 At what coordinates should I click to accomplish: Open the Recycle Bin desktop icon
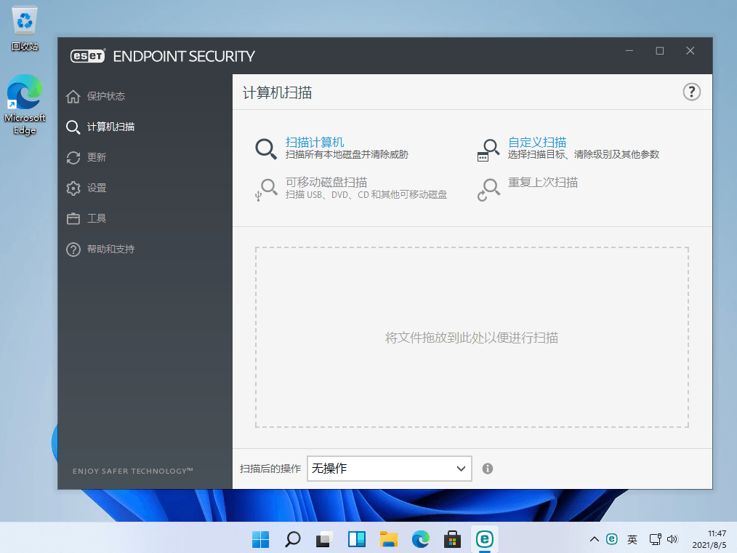pyautogui.click(x=25, y=28)
